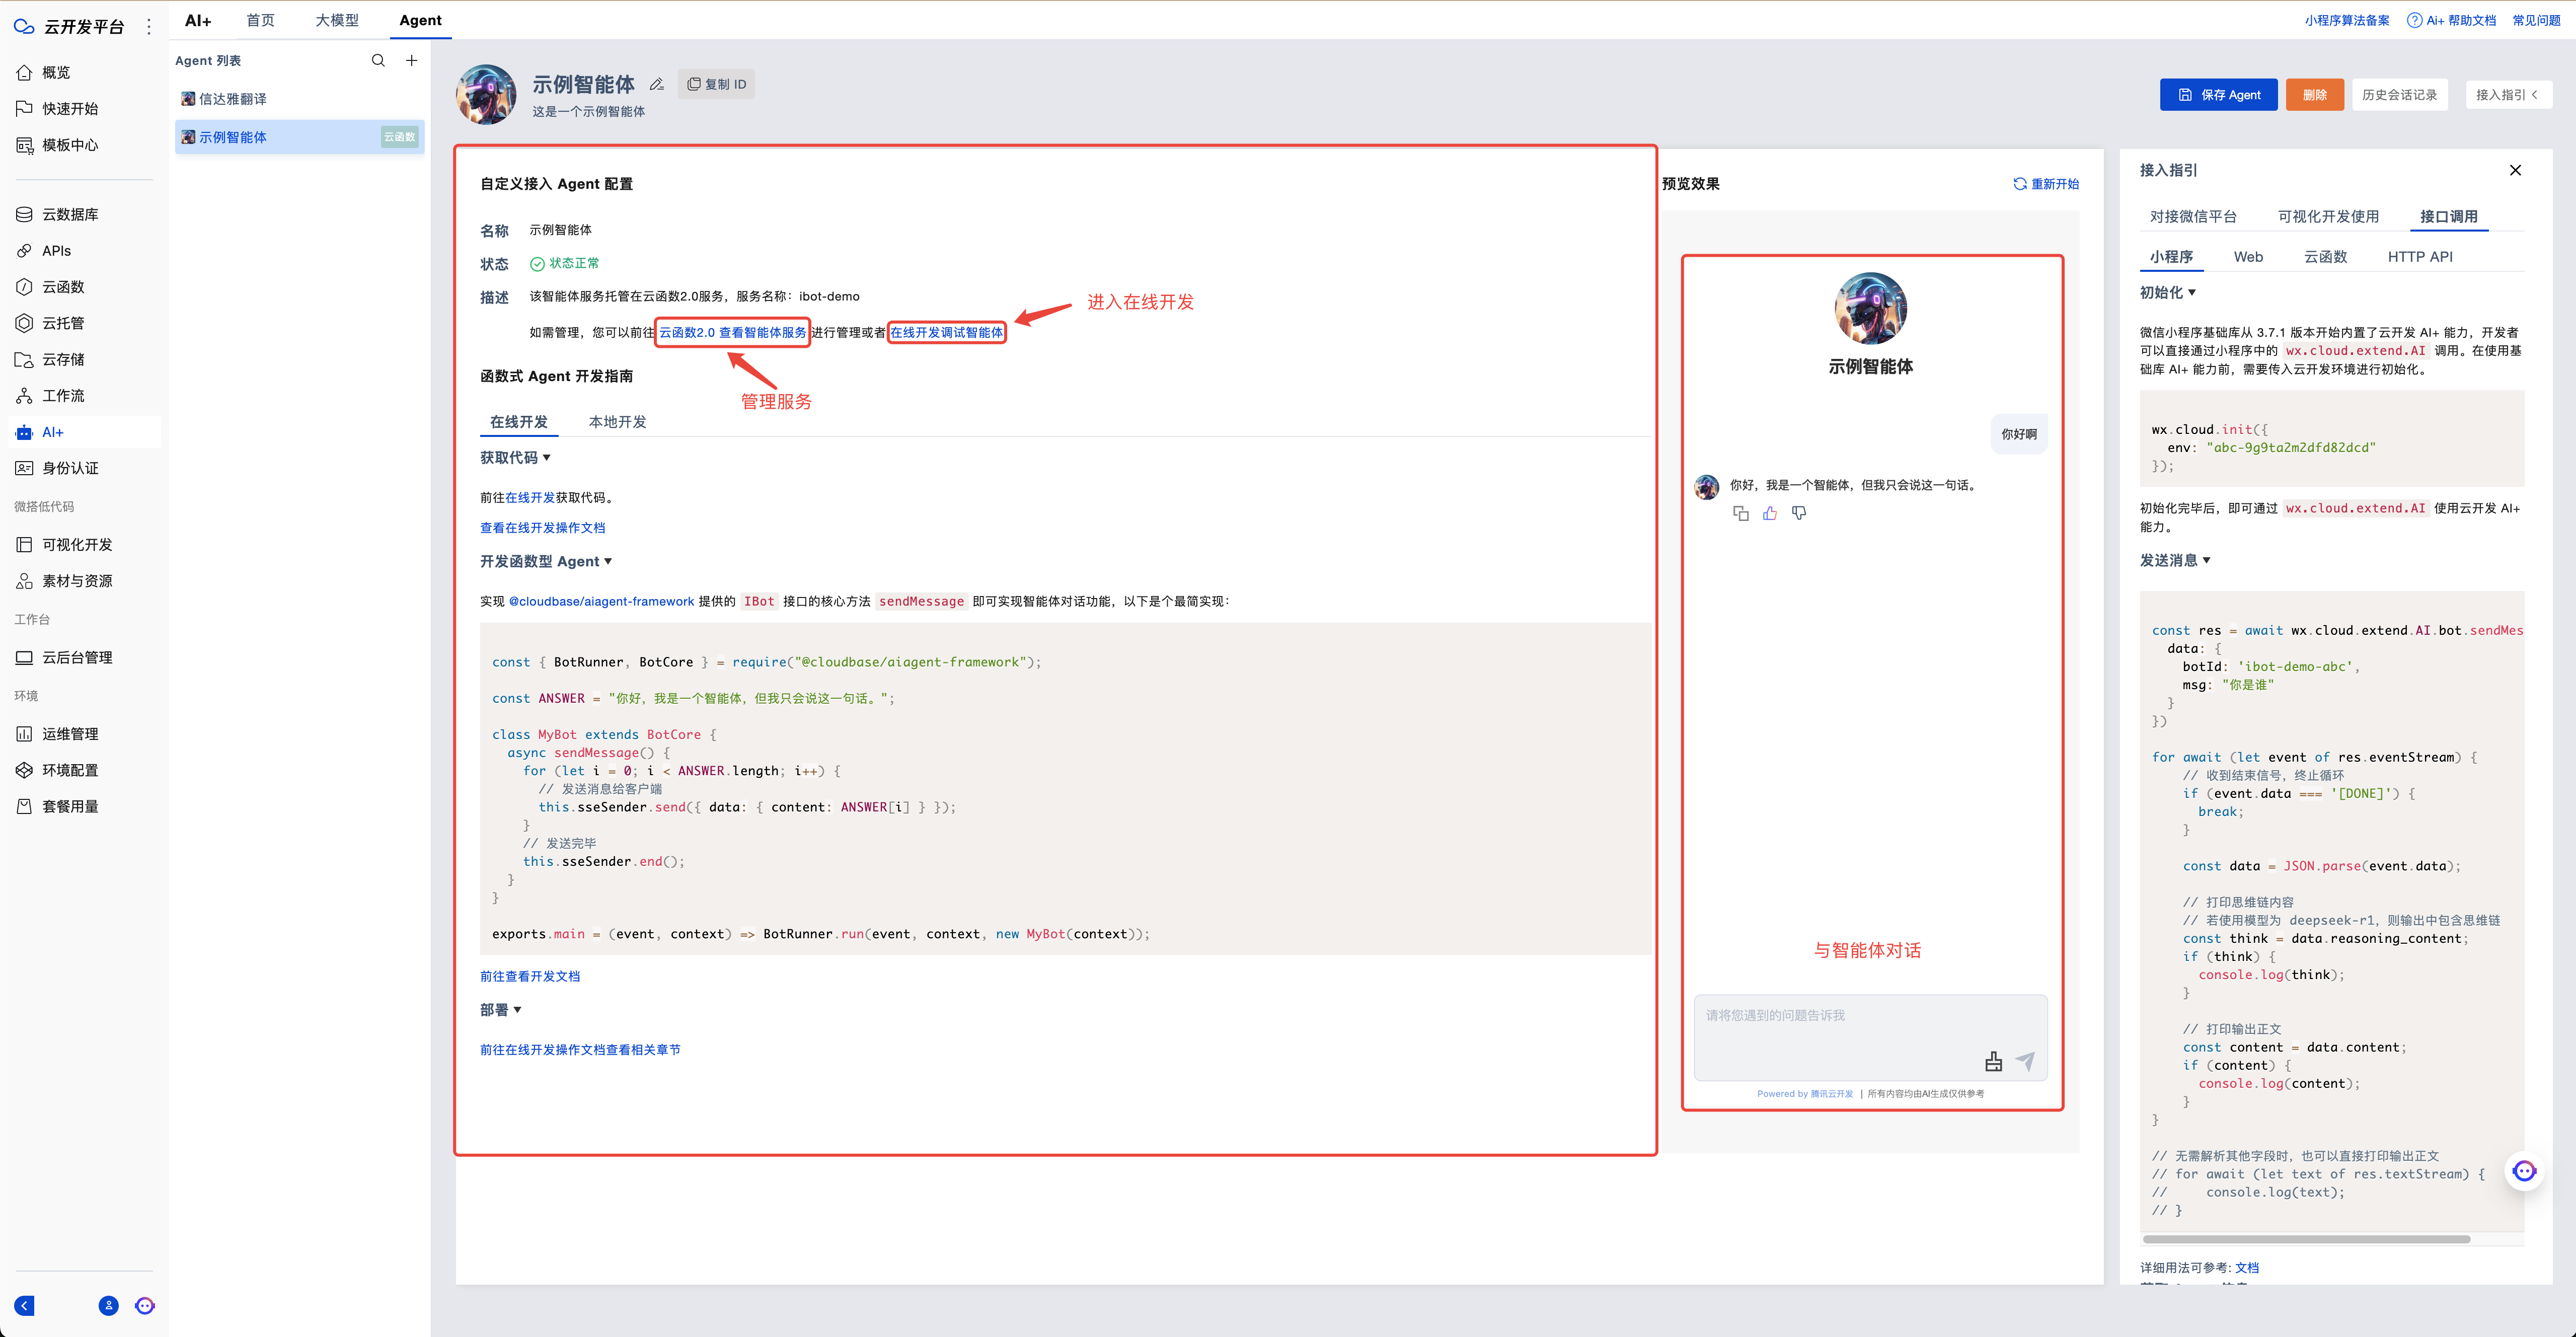This screenshot has width=2576, height=1337.
Task: Select the 云函数 sub-tab in guide
Action: pyautogui.click(x=2325, y=257)
